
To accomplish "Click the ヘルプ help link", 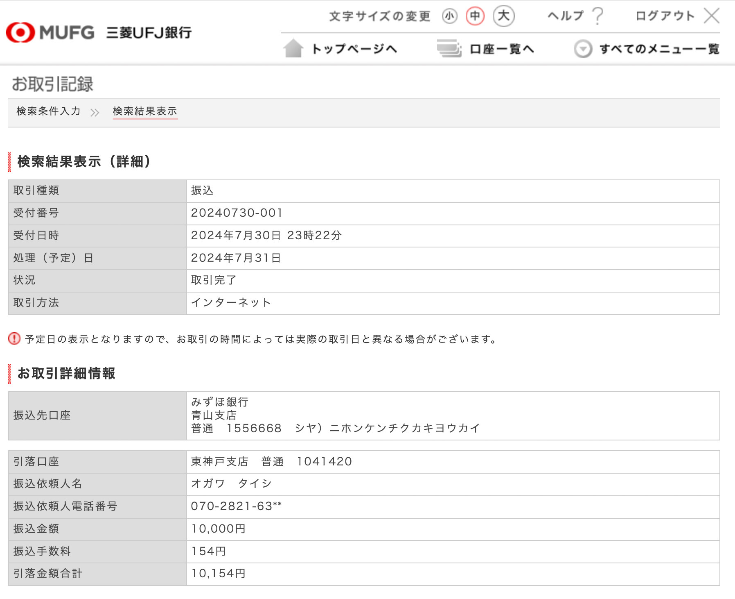I will 566,16.
